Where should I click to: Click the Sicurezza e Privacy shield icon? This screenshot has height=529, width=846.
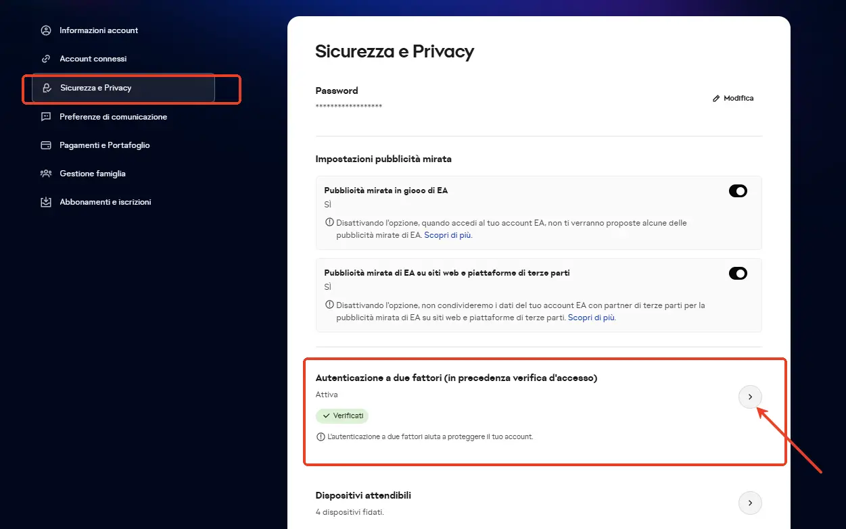pyautogui.click(x=47, y=88)
